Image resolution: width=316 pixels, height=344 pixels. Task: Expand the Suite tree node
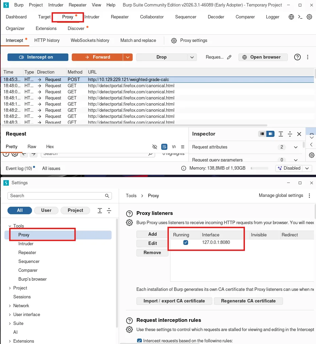[x=10, y=324]
